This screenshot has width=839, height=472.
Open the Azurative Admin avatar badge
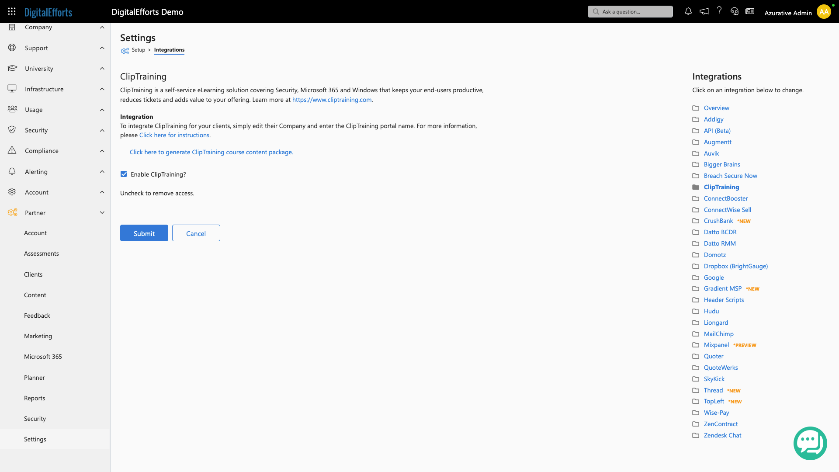(x=823, y=12)
